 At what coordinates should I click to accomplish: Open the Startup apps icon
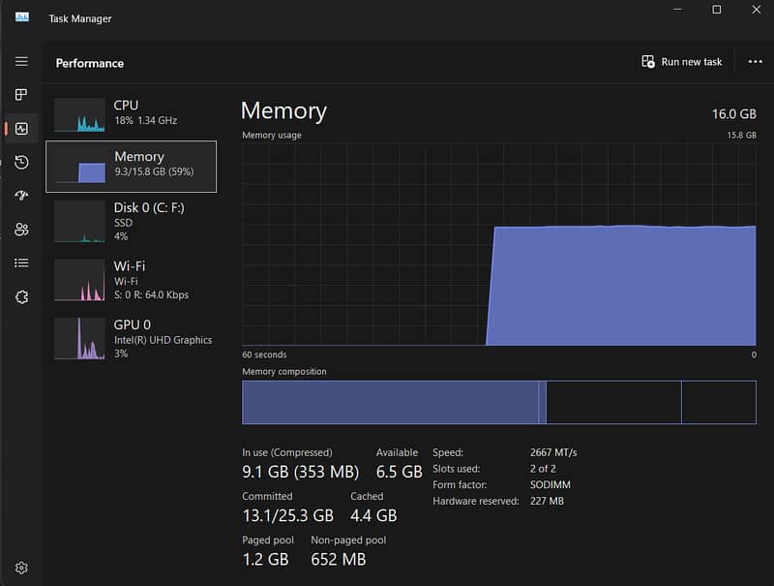tap(21, 196)
